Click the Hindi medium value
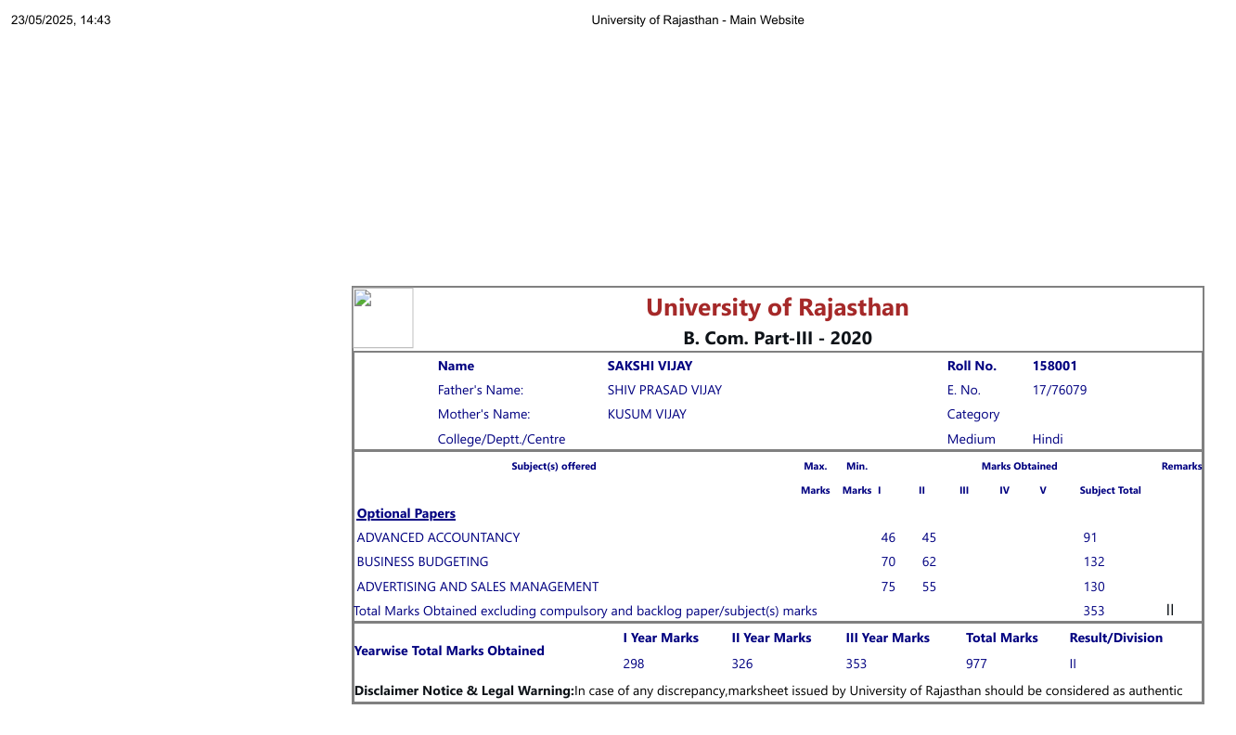 click(1047, 439)
